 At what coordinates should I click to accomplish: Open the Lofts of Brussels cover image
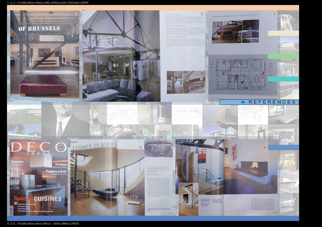45,56
